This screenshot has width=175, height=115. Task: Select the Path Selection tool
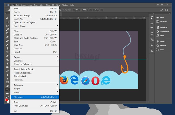pyautogui.click(x=7, y=78)
